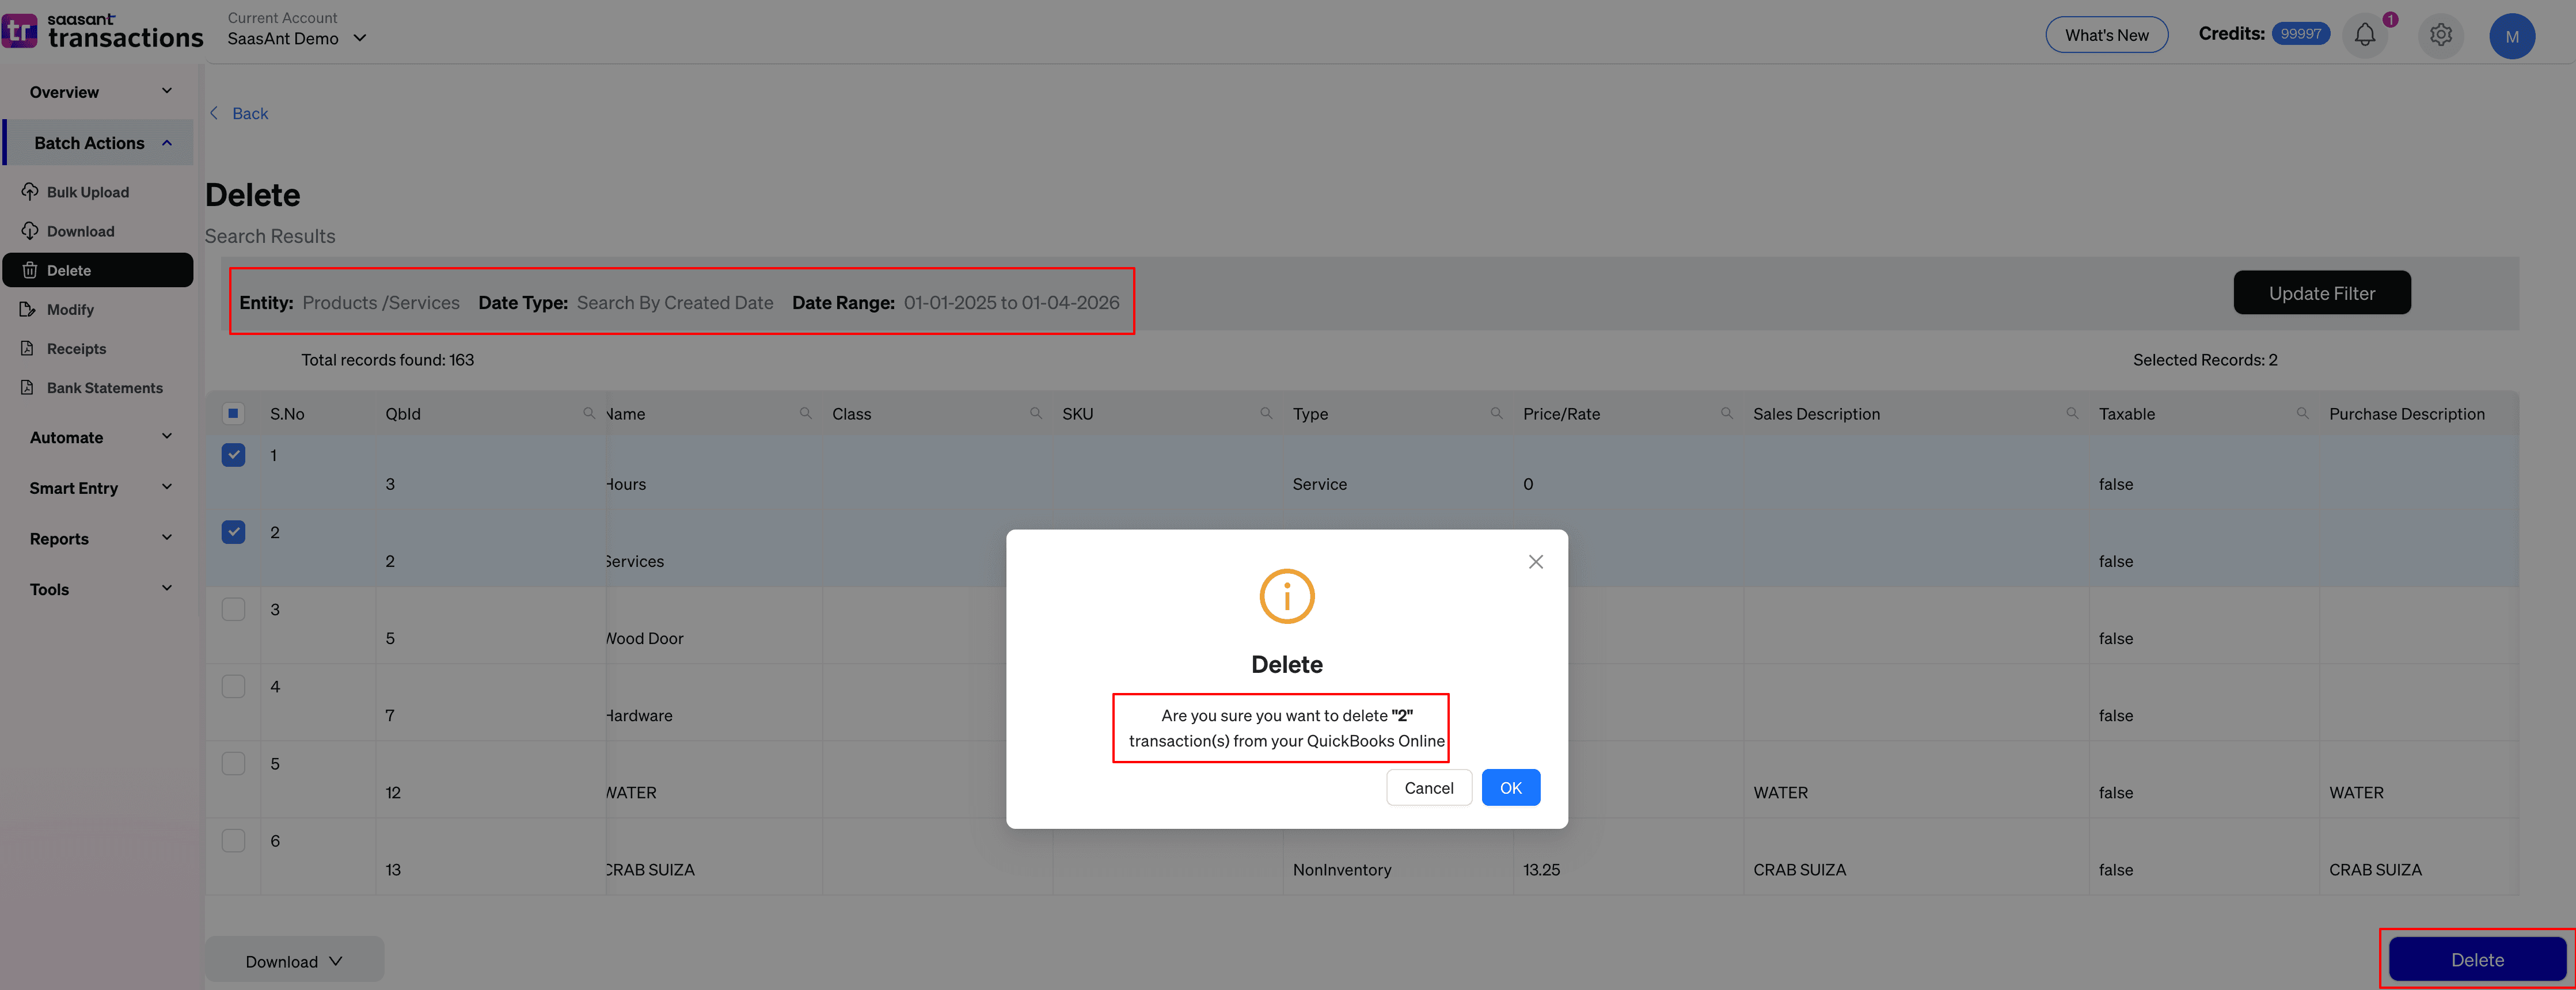The width and height of the screenshot is (2576, 990).
Task: Open Bank Statements in sidebar
Action: (104, 388)
